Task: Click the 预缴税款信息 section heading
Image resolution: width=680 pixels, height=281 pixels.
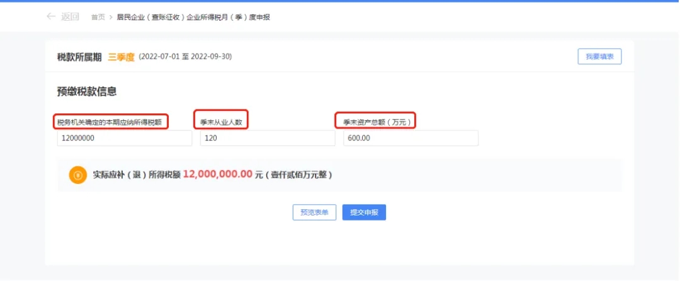Action: (87, 91)
